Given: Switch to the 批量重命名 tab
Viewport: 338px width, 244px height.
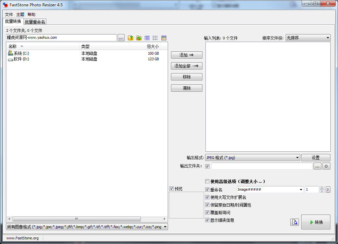Looking at the screenshot, I should pos(35,22).
